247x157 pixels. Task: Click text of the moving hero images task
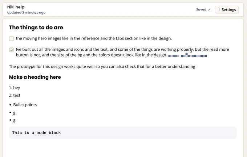pos(94,38)
